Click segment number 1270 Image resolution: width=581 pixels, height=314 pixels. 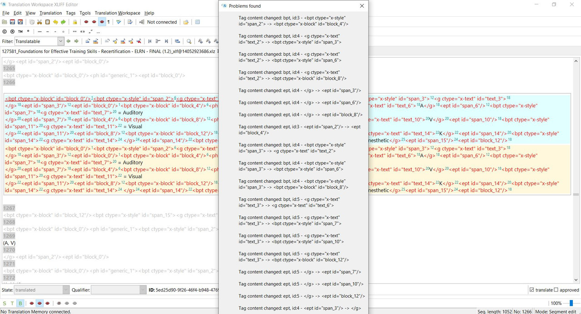(x=9, y=250)
